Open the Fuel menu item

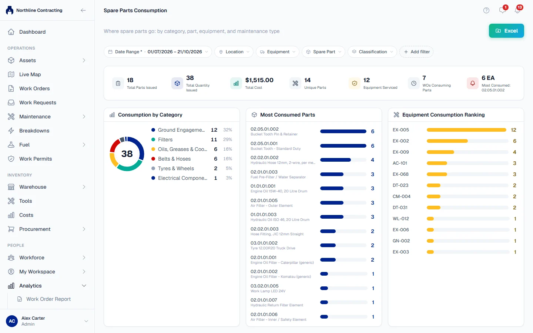47,145
